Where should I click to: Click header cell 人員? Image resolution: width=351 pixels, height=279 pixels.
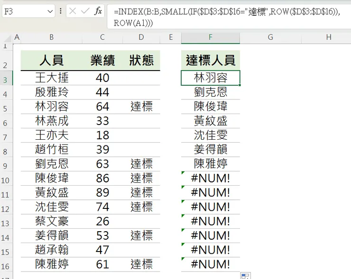pyautogui.click(x=52, y=60)
